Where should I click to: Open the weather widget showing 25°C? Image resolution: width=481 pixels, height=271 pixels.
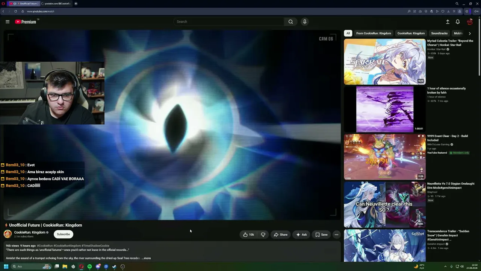tap(419, 266)
